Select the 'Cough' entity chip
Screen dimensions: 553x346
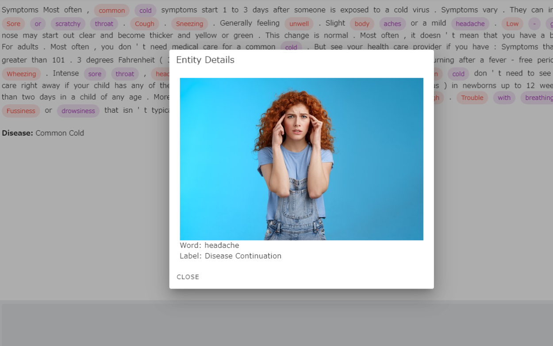coord(145,24)
